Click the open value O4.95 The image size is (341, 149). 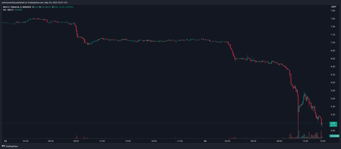[x=35, y=7]
